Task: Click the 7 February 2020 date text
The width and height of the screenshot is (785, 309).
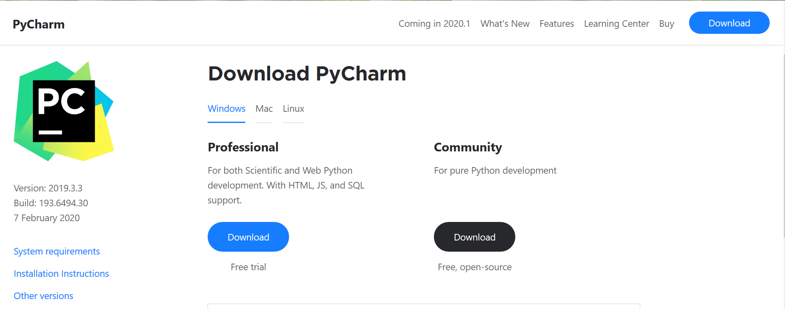Action: (47, 218)
